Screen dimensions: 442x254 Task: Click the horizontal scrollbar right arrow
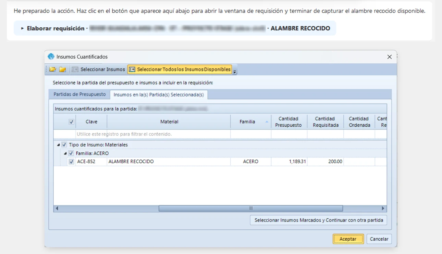point(383,208)
